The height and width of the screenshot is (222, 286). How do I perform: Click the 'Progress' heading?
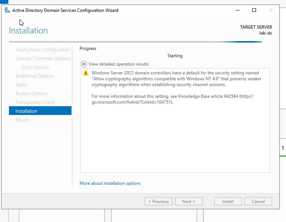pos(88,49)
